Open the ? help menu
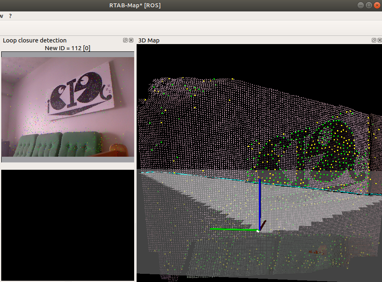382x282 pixels. [10, 16]
